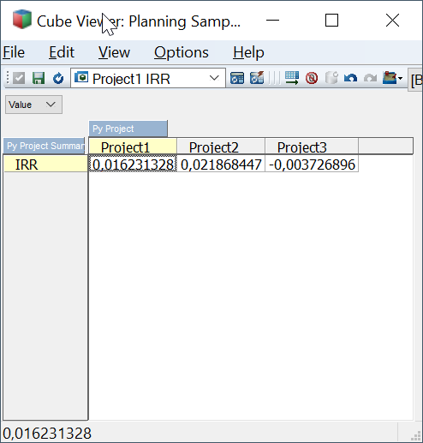
Task: Click the grayed checkmark icon in toolbar
Action: [x=19, y=78]
